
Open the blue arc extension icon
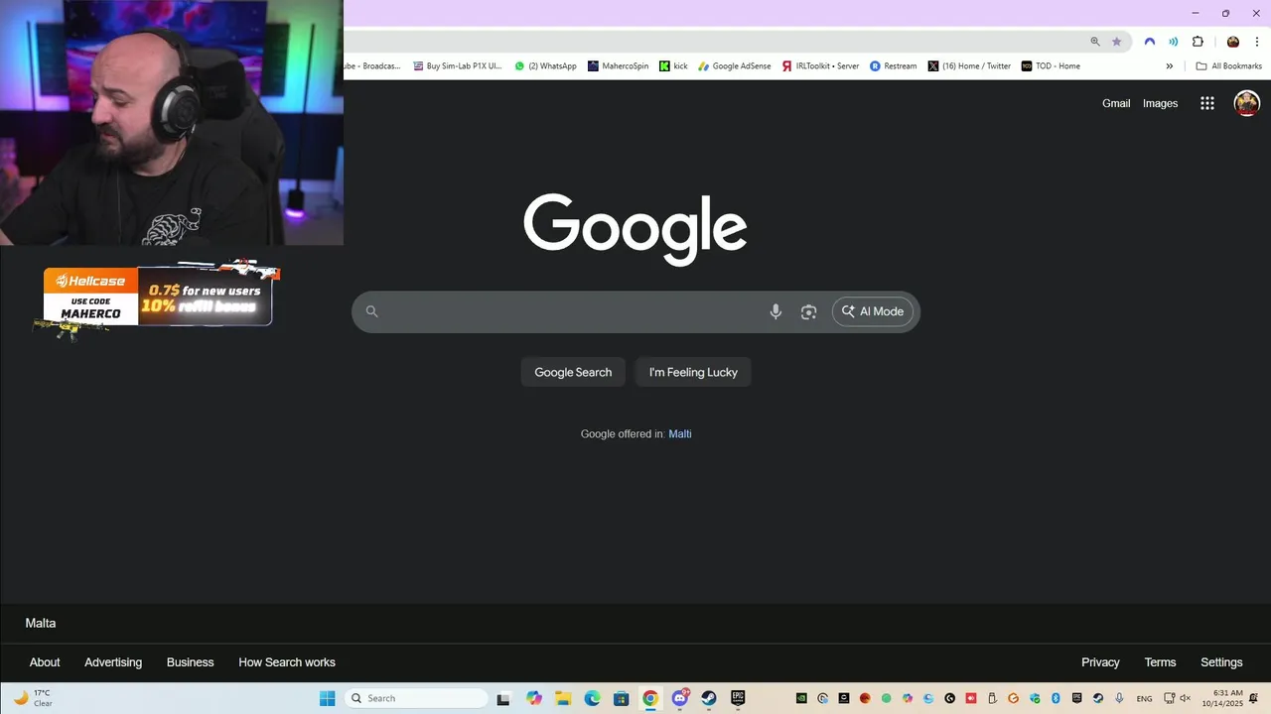1150,42
